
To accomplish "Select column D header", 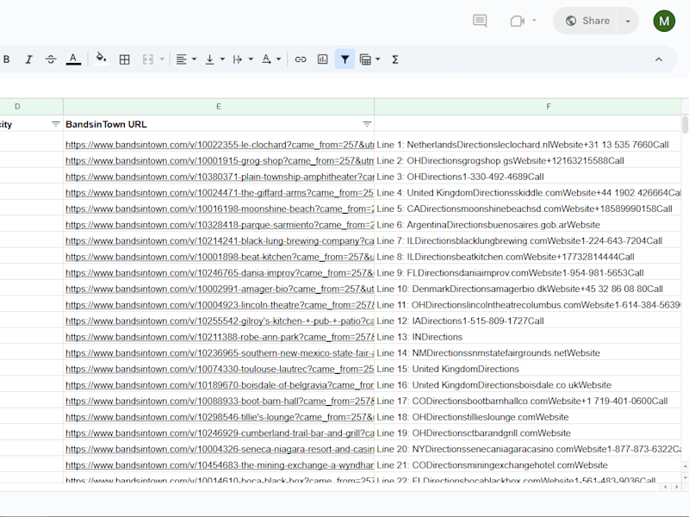I will (17, 106).
